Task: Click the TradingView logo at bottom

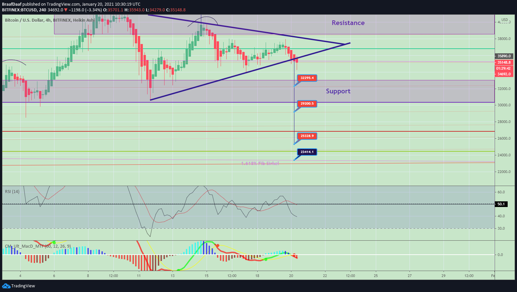Action: tap(18, 286)
